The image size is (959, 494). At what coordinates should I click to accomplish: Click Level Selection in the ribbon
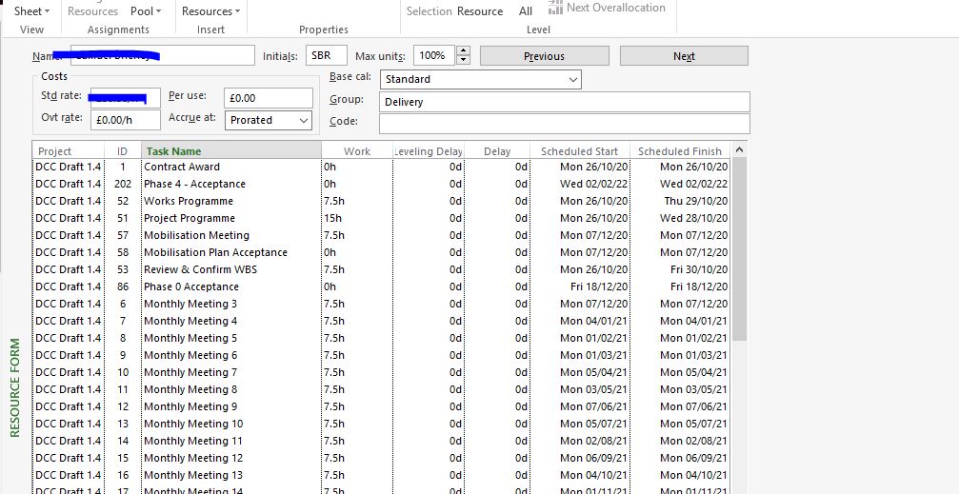[x=429, y=11]
